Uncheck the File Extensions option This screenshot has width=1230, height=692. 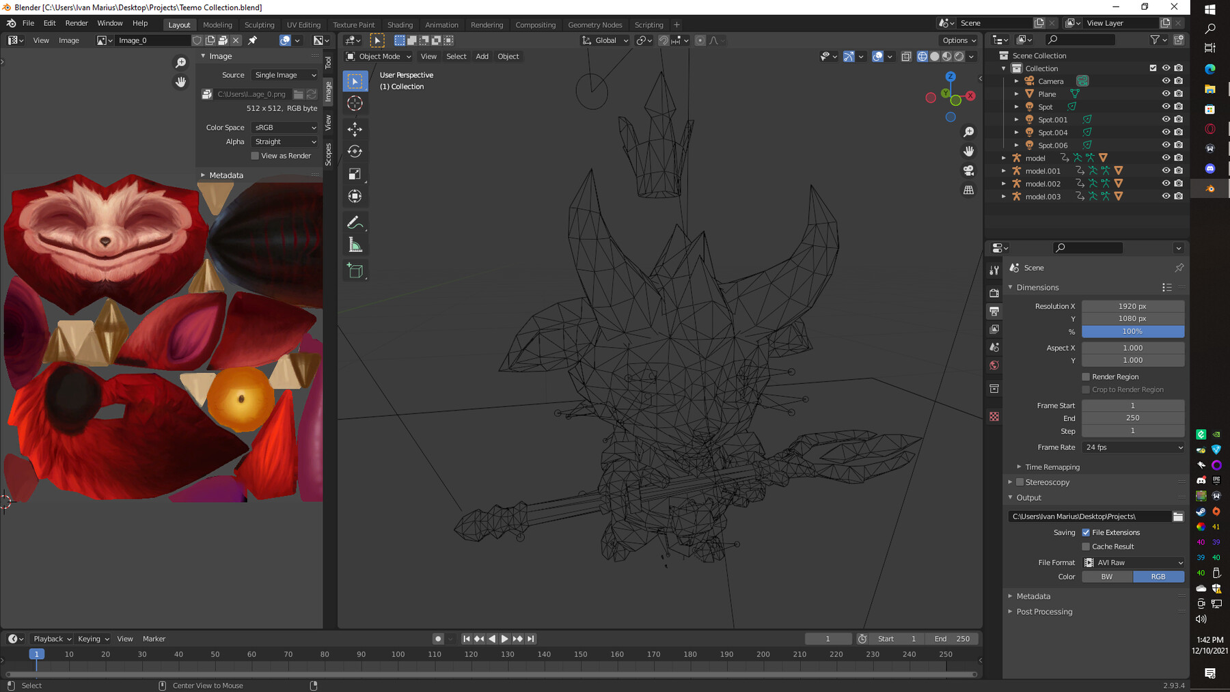click(1086, 533)
